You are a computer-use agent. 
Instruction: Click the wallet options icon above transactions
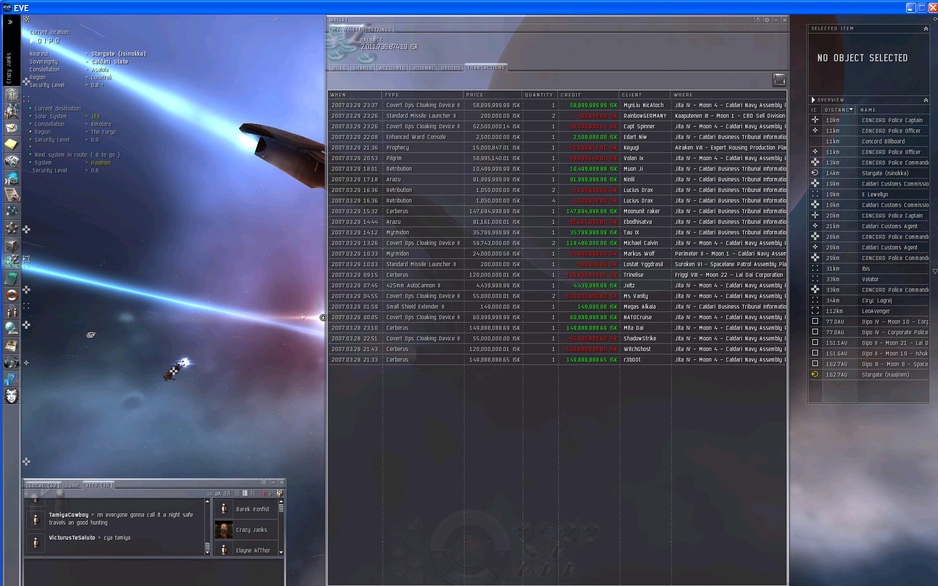(779, 80)
